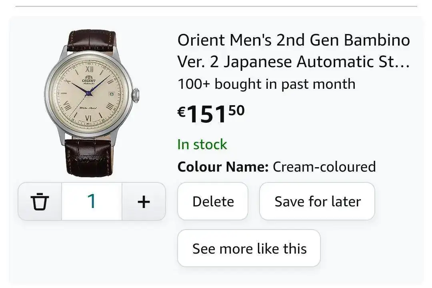Viewport: 432px width, 288px height.
Task: Open See more like this
Action: (x=249, y=248)
